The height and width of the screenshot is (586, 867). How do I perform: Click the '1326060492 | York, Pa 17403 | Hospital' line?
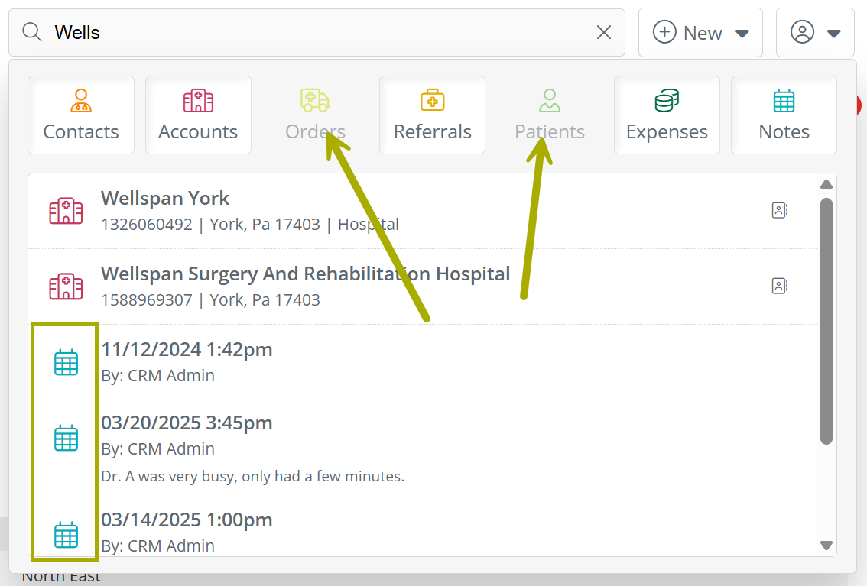coord(250,224)
